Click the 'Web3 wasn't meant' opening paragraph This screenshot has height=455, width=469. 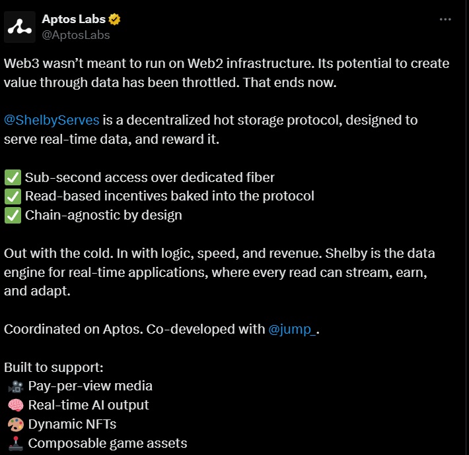227,73
